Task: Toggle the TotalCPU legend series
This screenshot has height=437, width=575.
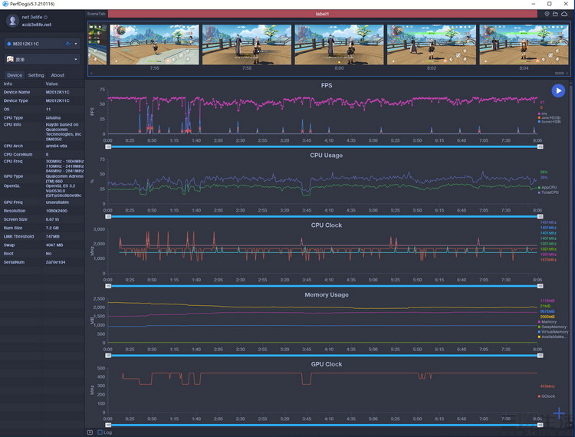Action: [548, 192]
